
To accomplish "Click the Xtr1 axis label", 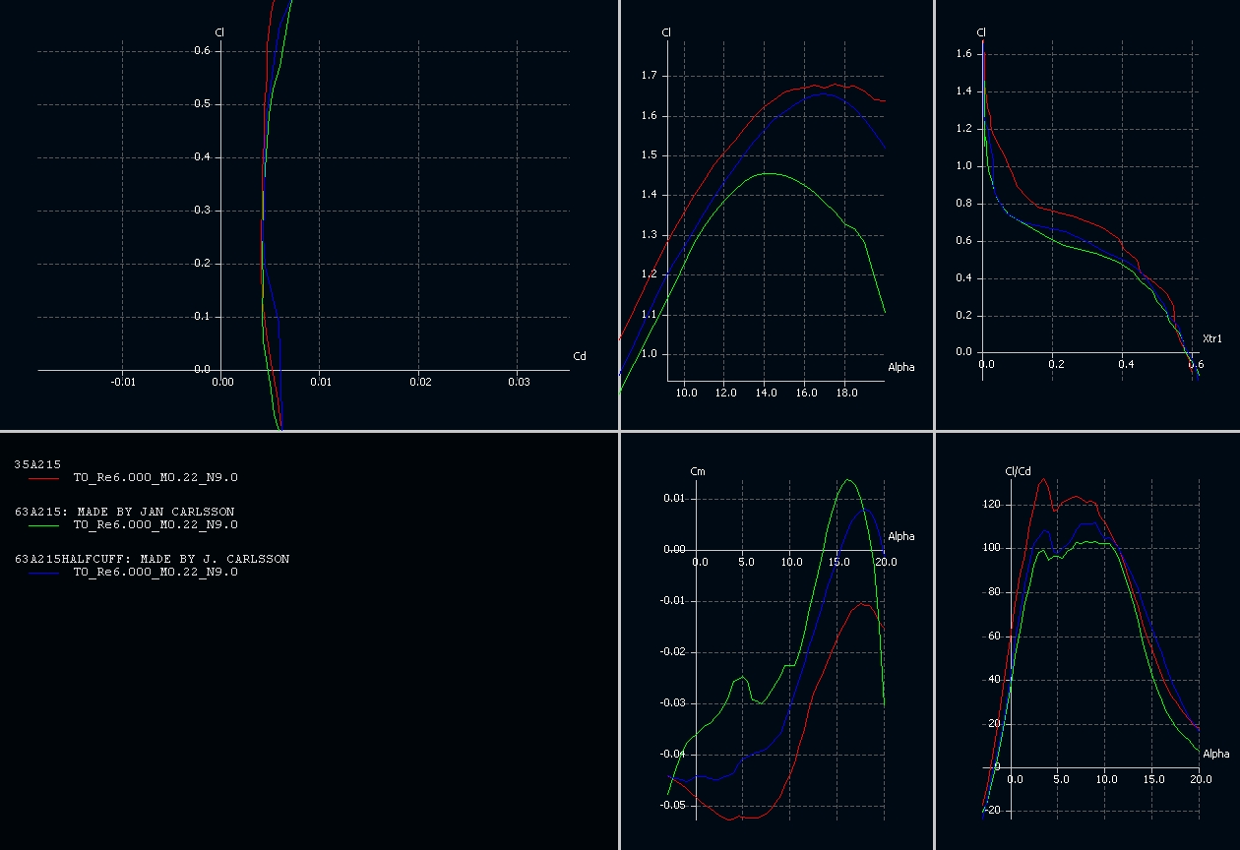I will pos(1212,339).
